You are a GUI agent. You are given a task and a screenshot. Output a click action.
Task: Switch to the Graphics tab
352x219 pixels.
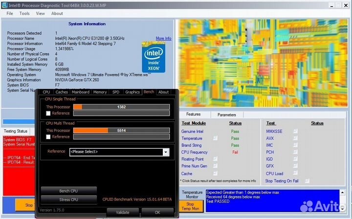click(x=132, y=92)
